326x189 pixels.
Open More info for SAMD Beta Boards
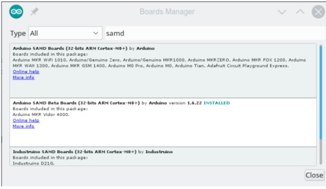(x=24, y=126)
